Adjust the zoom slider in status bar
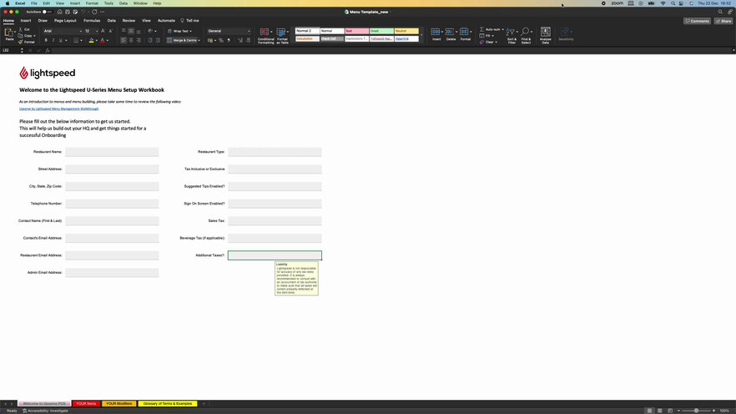Viewport: 736px width, 414px height. coord(696,411)
